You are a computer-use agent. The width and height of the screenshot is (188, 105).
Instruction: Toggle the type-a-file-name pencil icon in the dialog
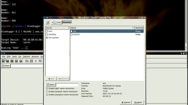[x=48, y=22]
